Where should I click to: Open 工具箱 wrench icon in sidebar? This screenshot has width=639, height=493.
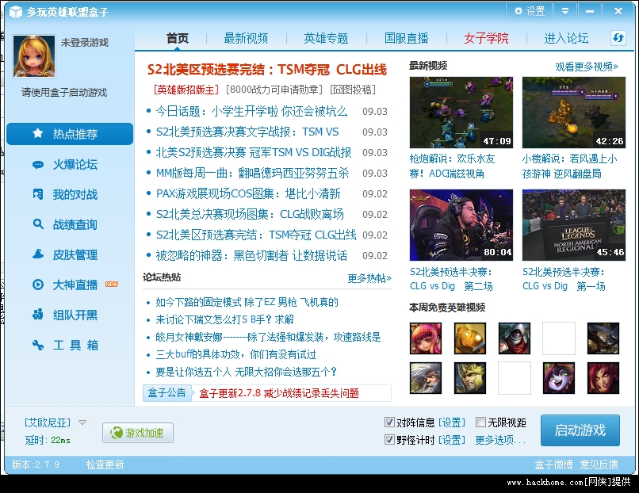[x=38, y=345]
